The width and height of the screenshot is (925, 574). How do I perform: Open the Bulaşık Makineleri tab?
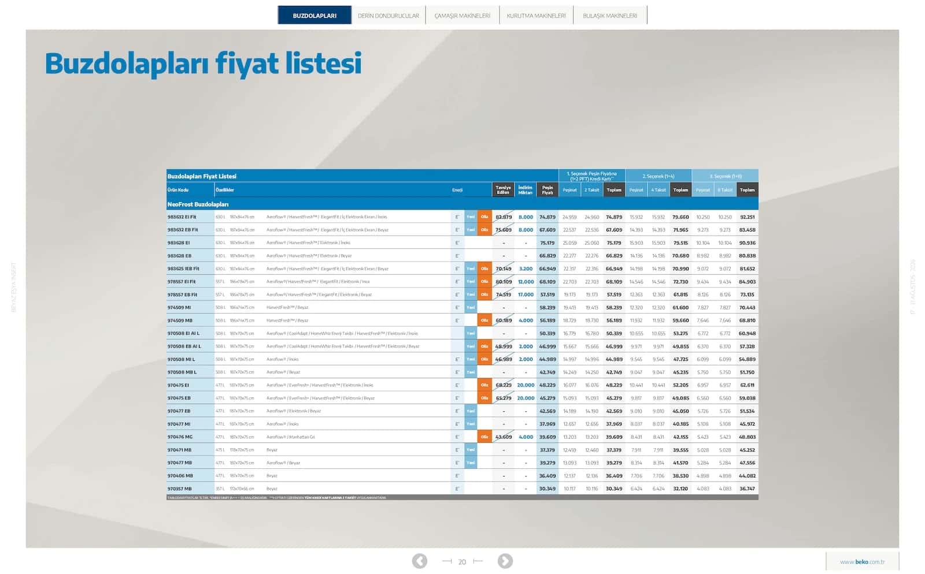point(610,16)
